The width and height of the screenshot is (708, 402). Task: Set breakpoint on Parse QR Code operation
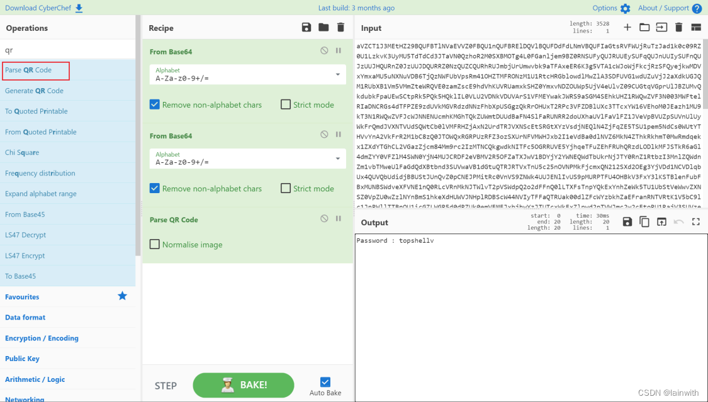coord(338,218)
